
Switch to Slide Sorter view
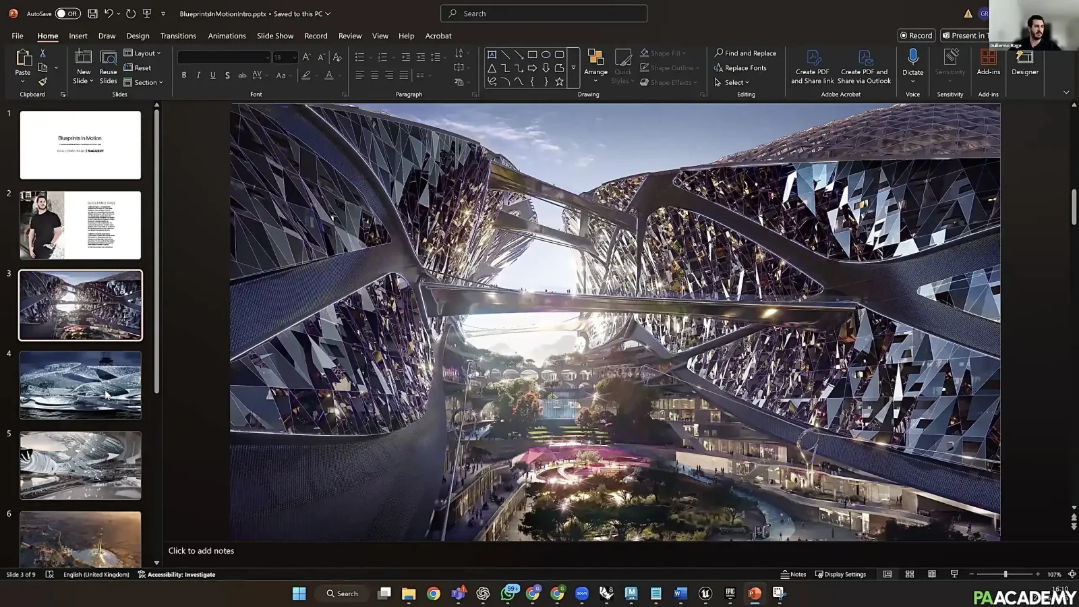point(910,574)
